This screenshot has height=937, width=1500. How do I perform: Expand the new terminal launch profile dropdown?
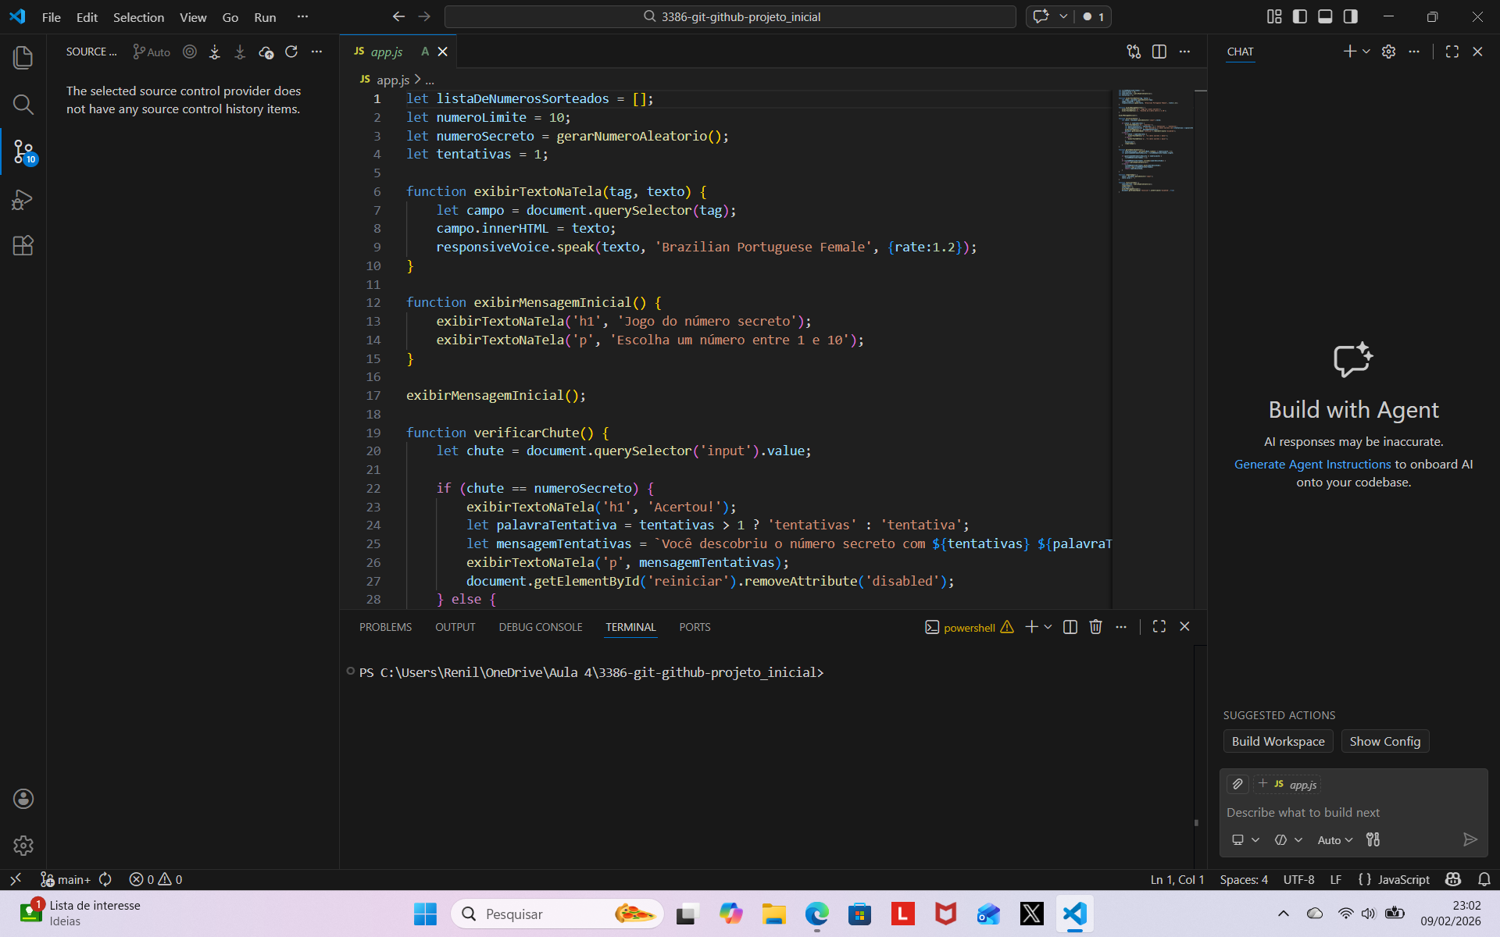1048,627
